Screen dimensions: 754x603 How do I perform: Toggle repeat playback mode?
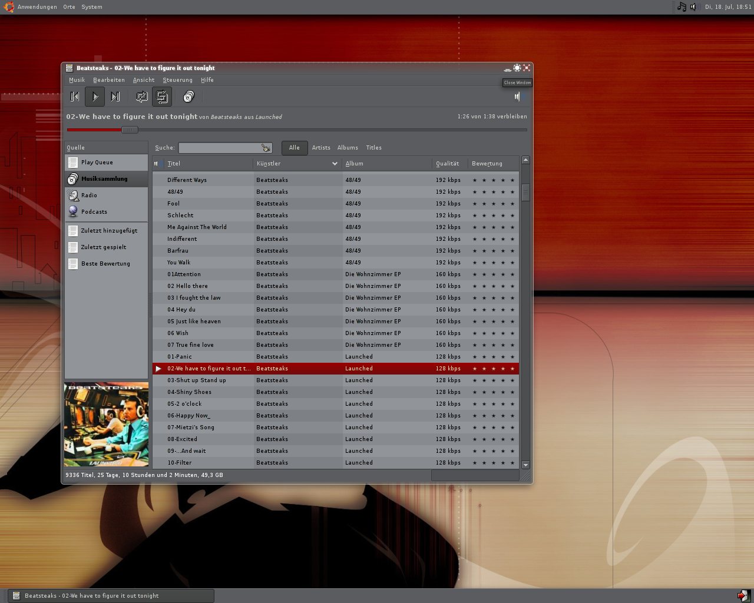[x=142, y=97]
